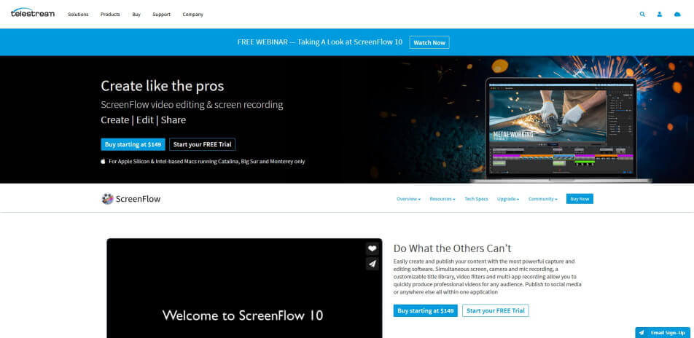Open the user account icon

(x=660, y=14)
